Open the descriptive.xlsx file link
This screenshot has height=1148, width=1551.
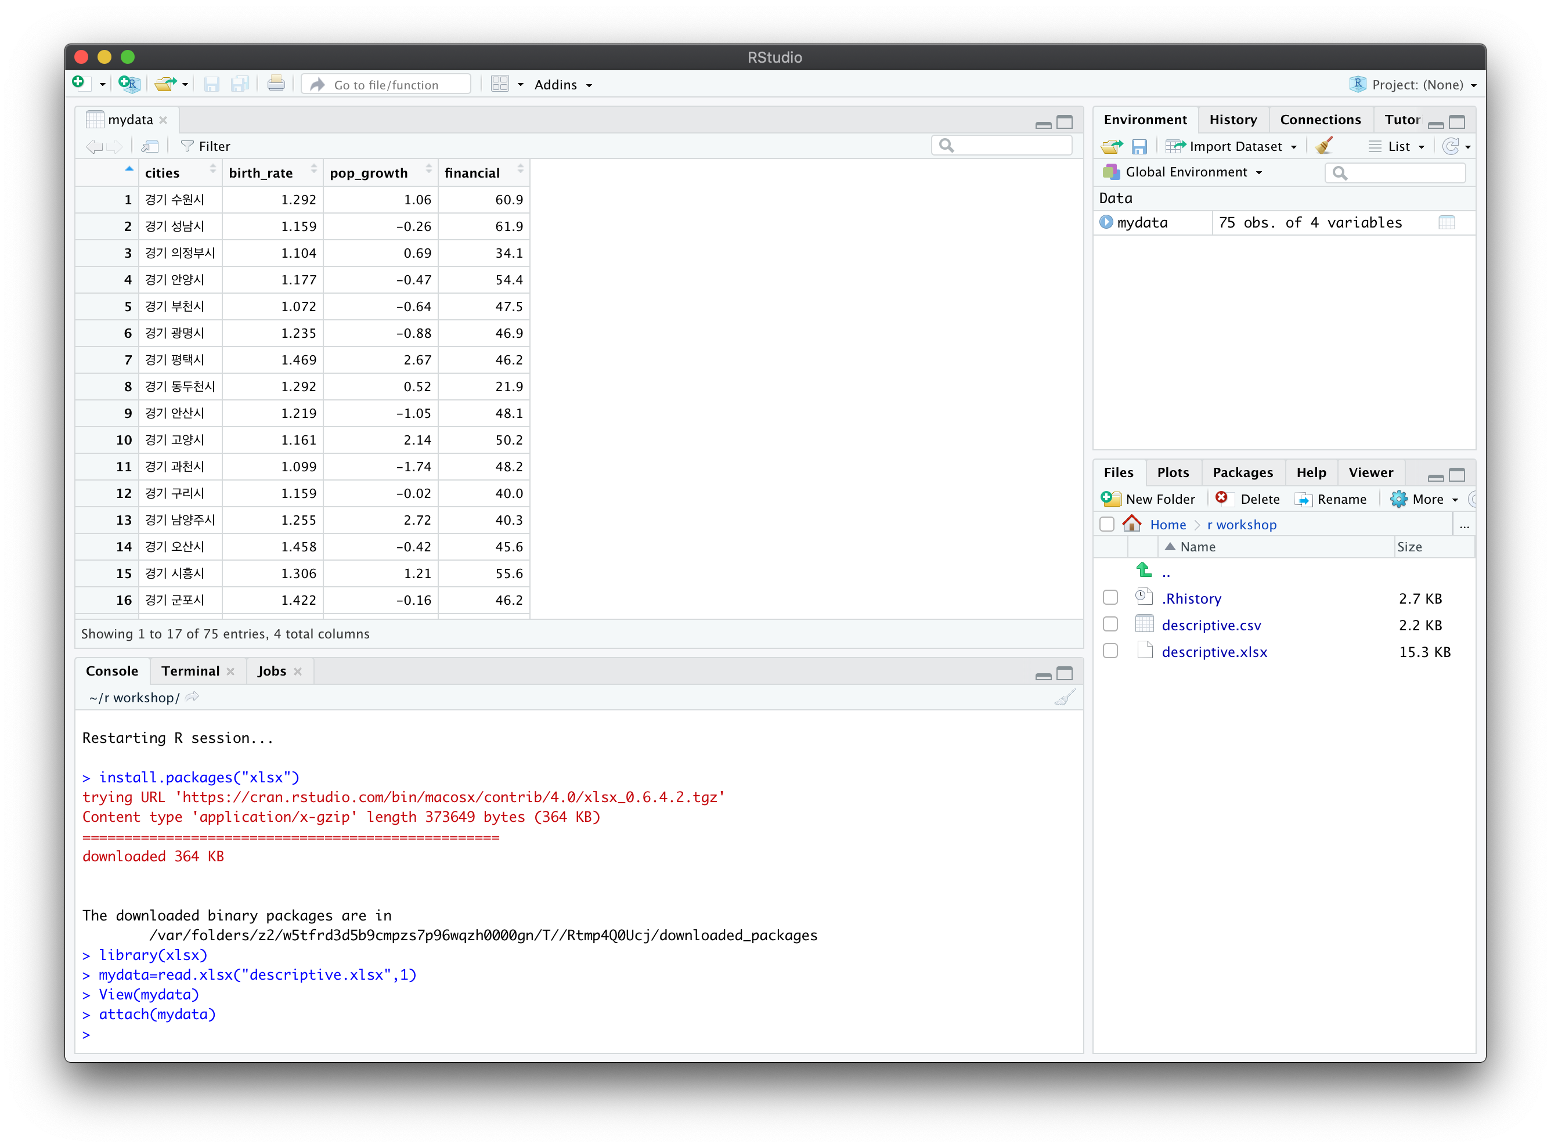pyautogui.click(x=1214, y=652)
